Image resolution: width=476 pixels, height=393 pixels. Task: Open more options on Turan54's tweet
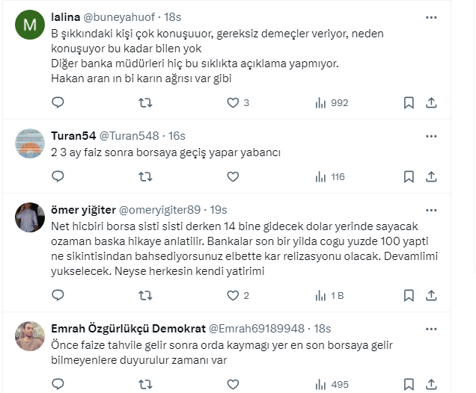click(431, 135)
